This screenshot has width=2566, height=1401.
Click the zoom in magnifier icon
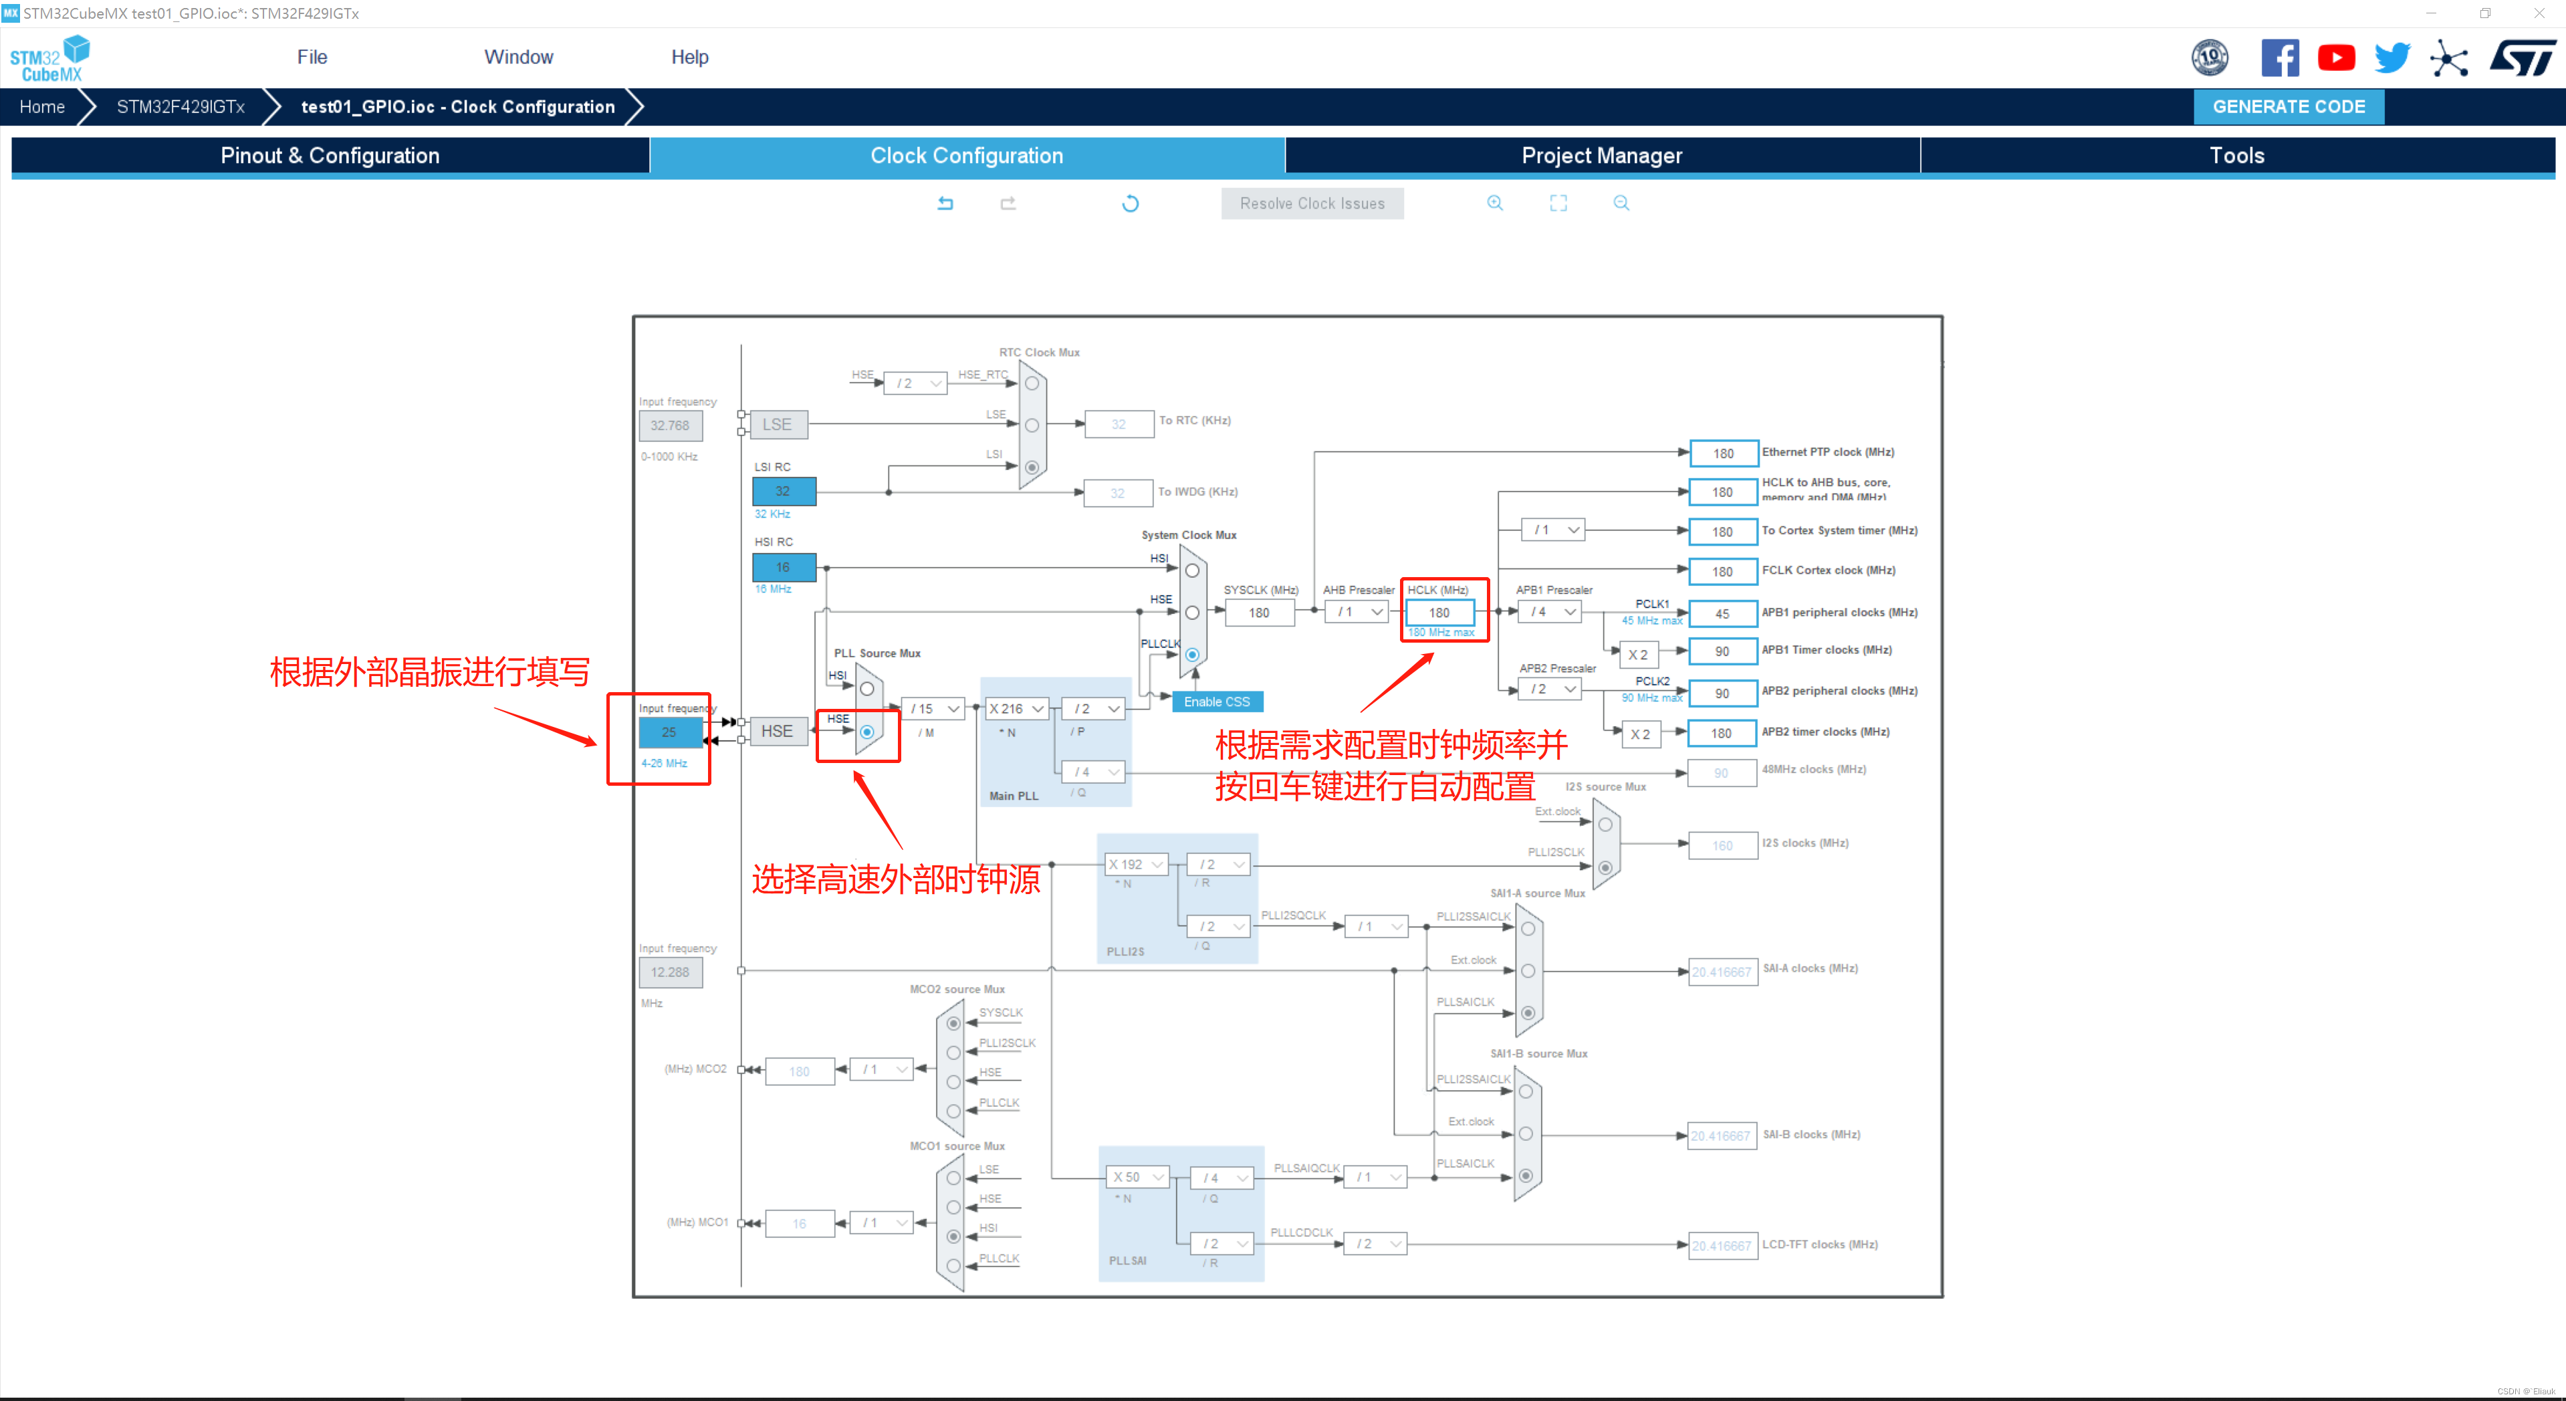click(1494, 203)
